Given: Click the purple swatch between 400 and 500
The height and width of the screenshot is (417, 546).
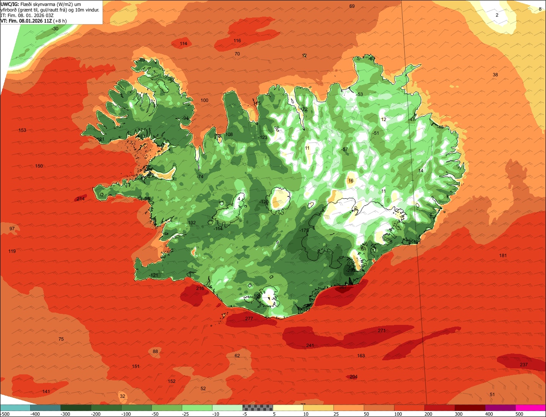Looking at the screenshot, I should tap(500, 408).
